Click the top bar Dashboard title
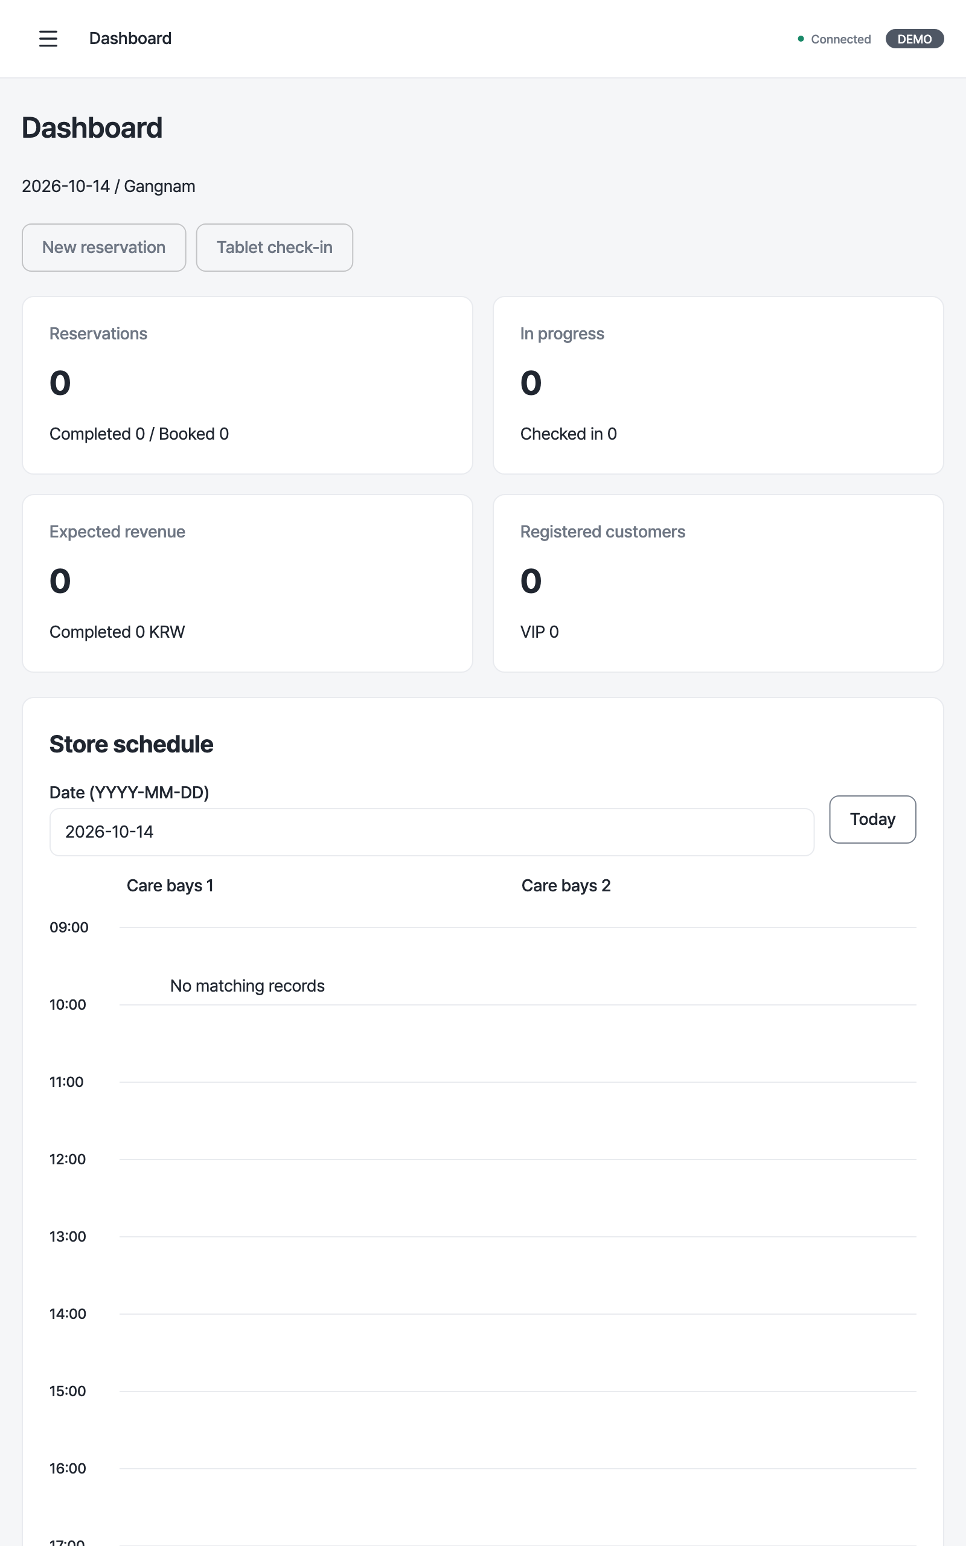The image size is (966, 1546). tap(130, 38)
